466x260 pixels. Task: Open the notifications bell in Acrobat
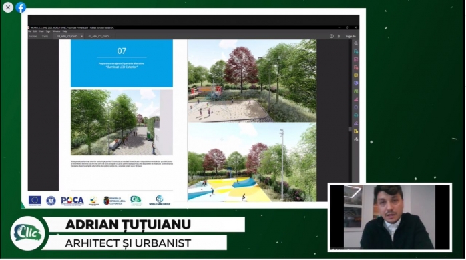(x=338, y=36)
